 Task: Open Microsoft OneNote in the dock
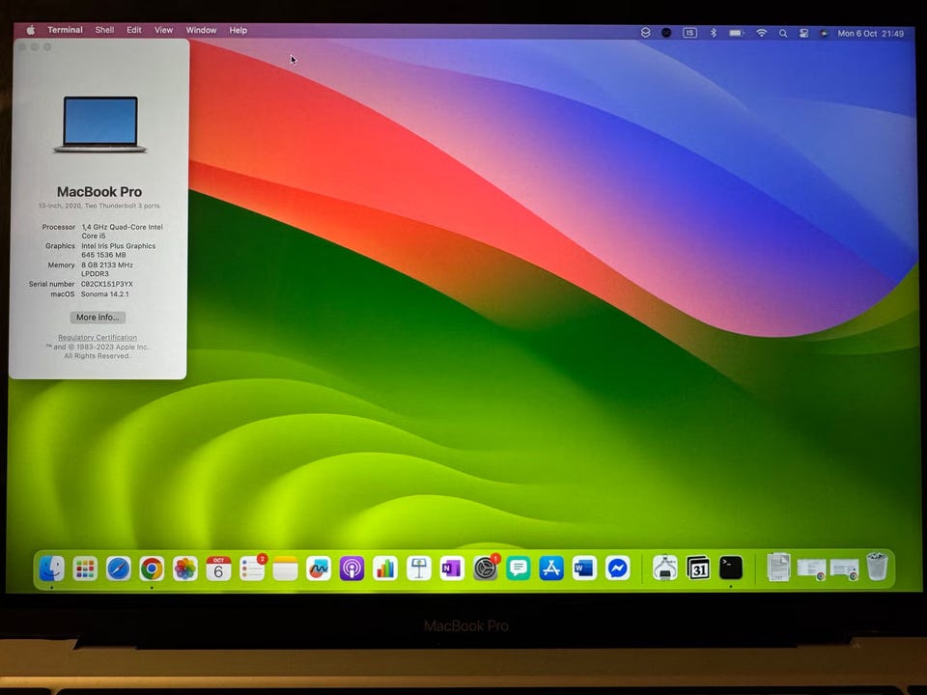tap(451, 569)
